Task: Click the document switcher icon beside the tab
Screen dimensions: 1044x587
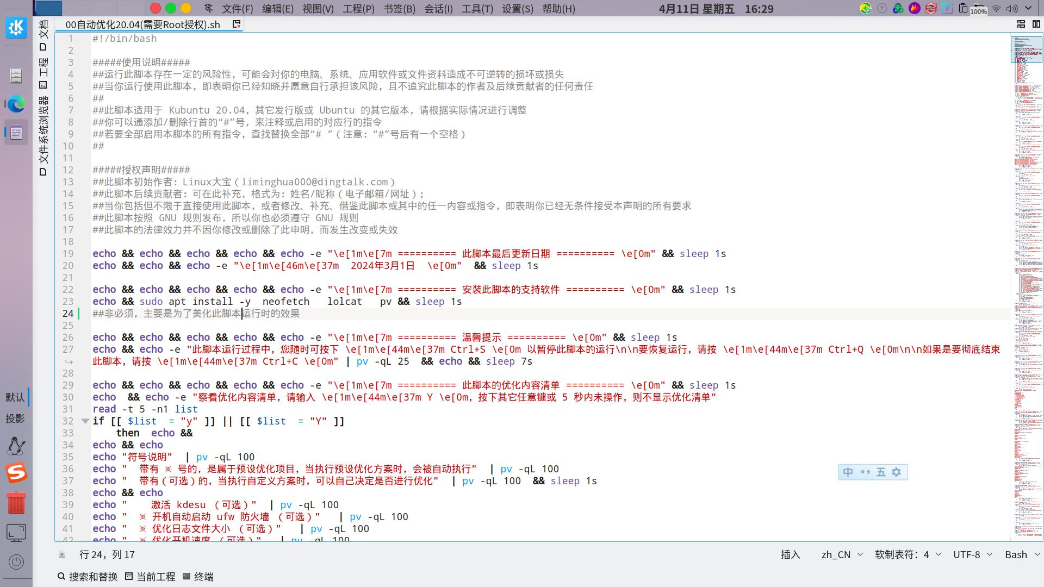Action: 237,24
